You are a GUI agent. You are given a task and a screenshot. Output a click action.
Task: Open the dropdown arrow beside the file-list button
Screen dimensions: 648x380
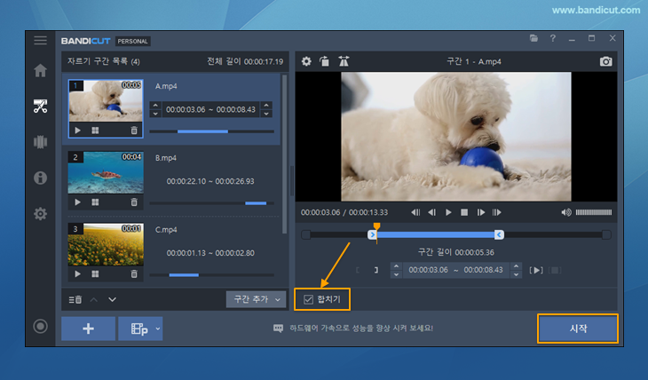tap(158, 329)
